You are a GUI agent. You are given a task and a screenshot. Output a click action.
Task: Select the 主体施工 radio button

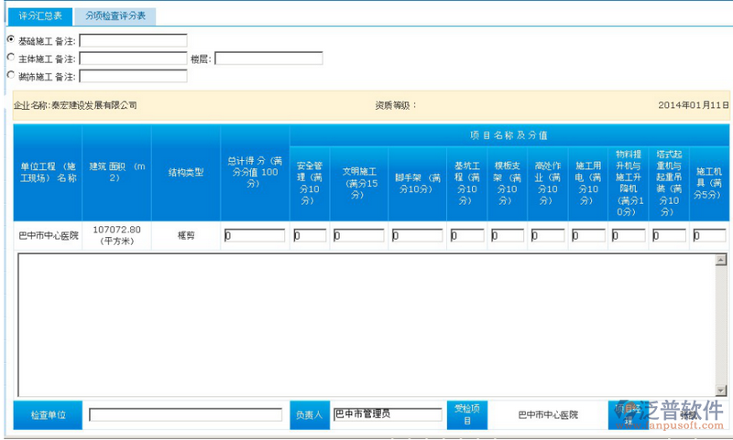pyautogui.click(x=11, y=58)
